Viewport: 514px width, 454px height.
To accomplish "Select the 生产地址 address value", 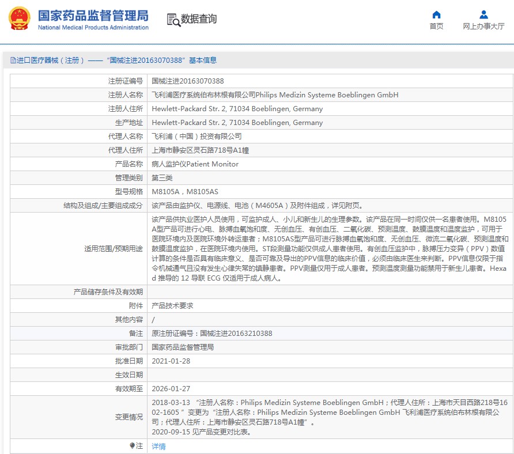I will coord(237,122).
